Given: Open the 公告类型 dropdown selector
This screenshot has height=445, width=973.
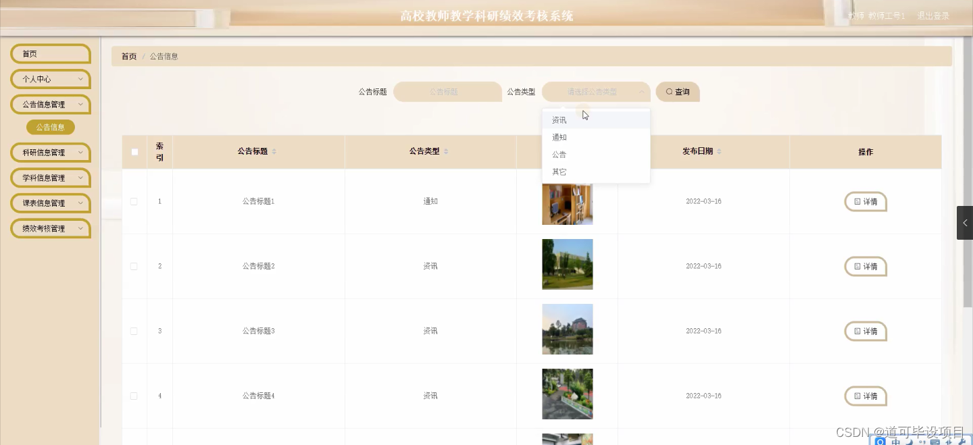Looking at the screenshot, I should coord(596,92).
